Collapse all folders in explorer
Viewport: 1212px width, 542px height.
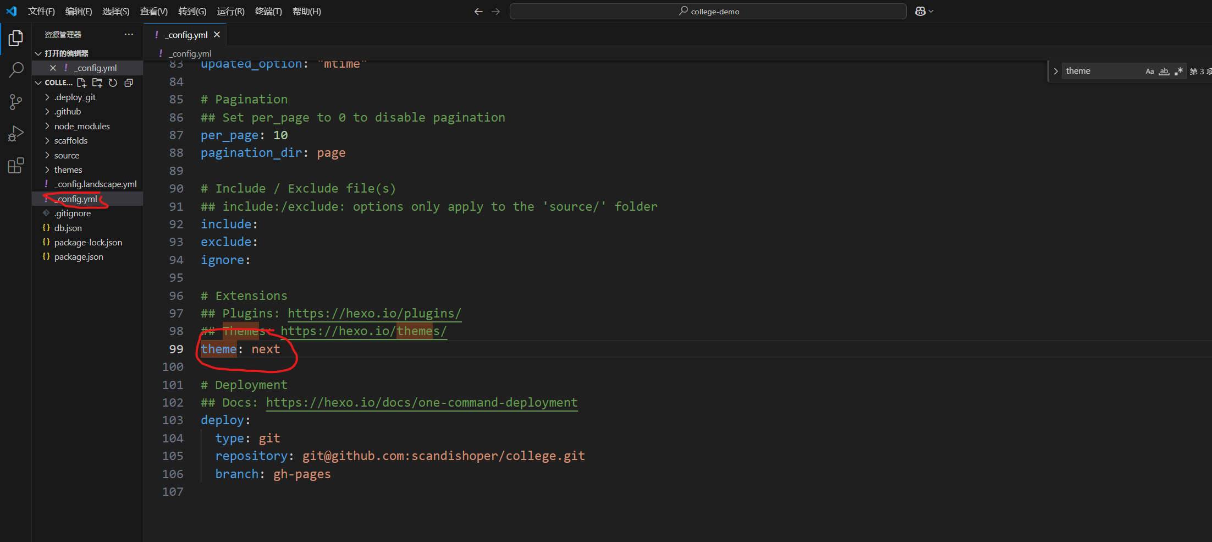(129, 83)
